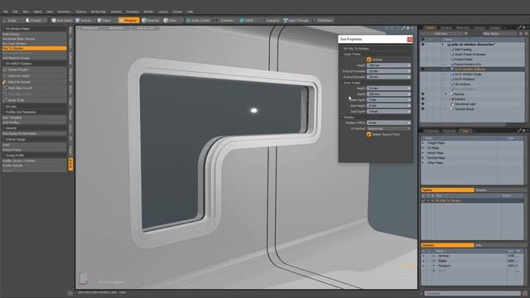Screen dimensions: 530x298
Task: Click Multi Window button
Action: [34, 34]
